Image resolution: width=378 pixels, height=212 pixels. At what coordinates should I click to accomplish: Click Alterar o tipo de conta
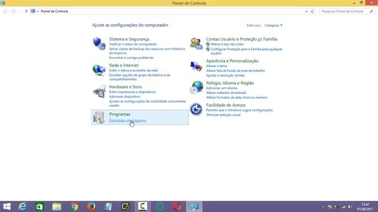(x=227, y=44)
